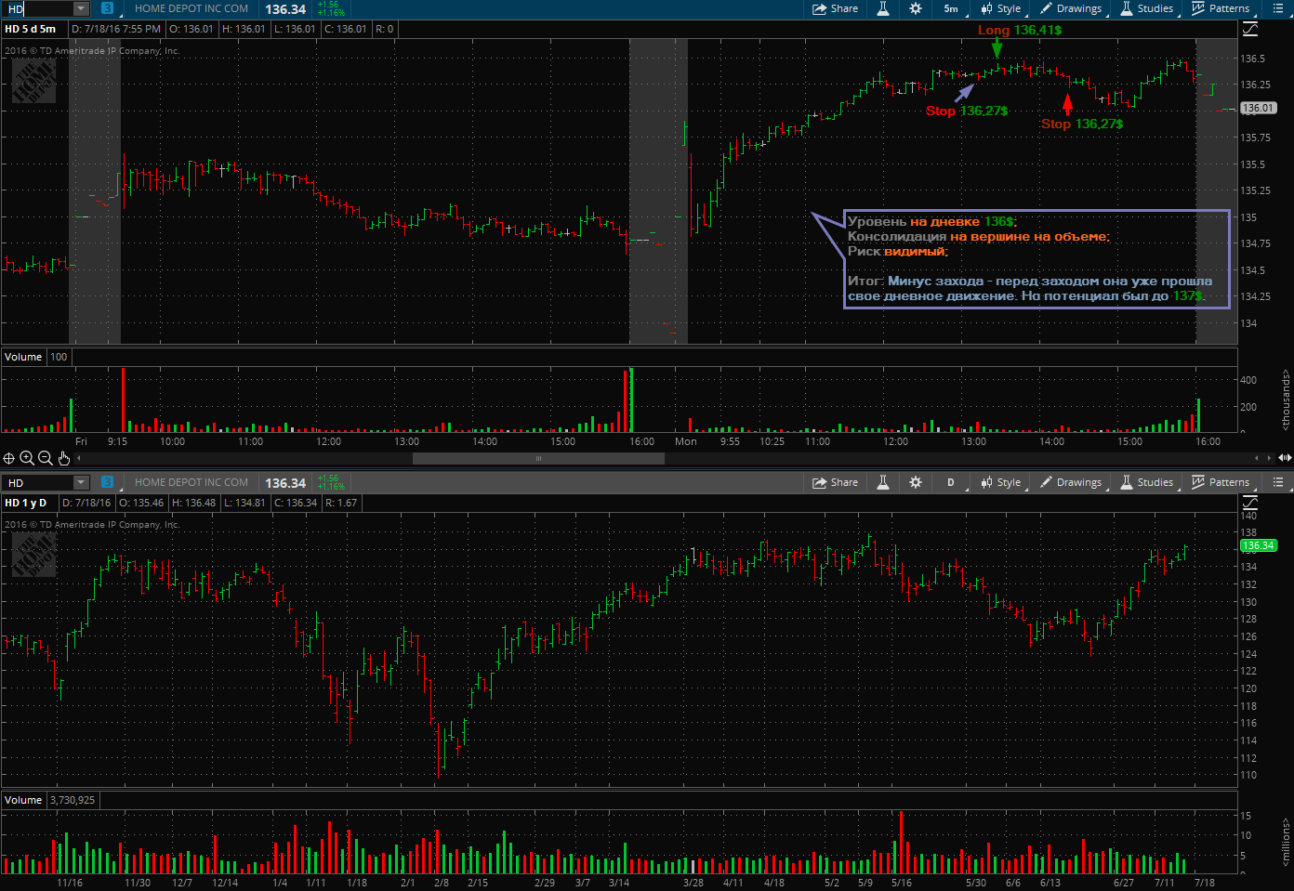Select hand pointer tool below top chart
Screen dimensions: 1294x891
tap(63, 458)
